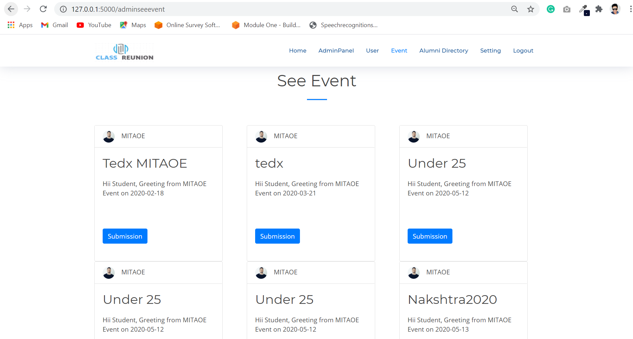Viewport: 633px width, 339px height.
Task: Open Alumni Directory in the navbar
Action: (444, 51)
